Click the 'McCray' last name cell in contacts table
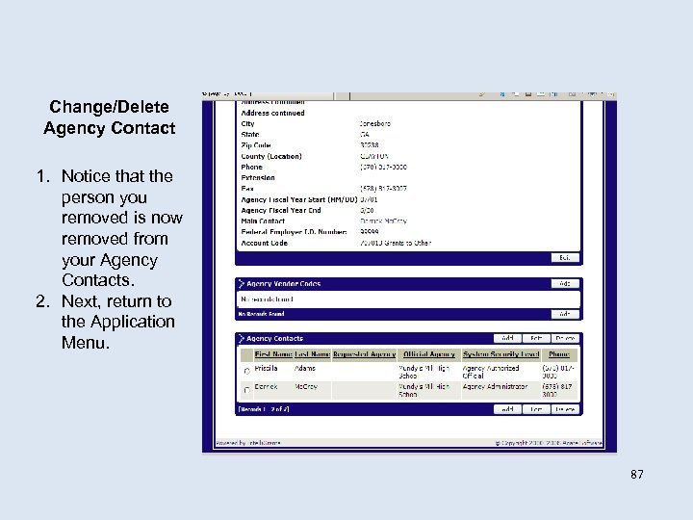Screen dimensions: 693x520 [306, 387]
